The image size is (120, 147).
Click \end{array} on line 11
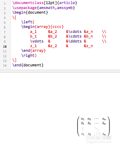pyautogui.click(x=33, y=51)
